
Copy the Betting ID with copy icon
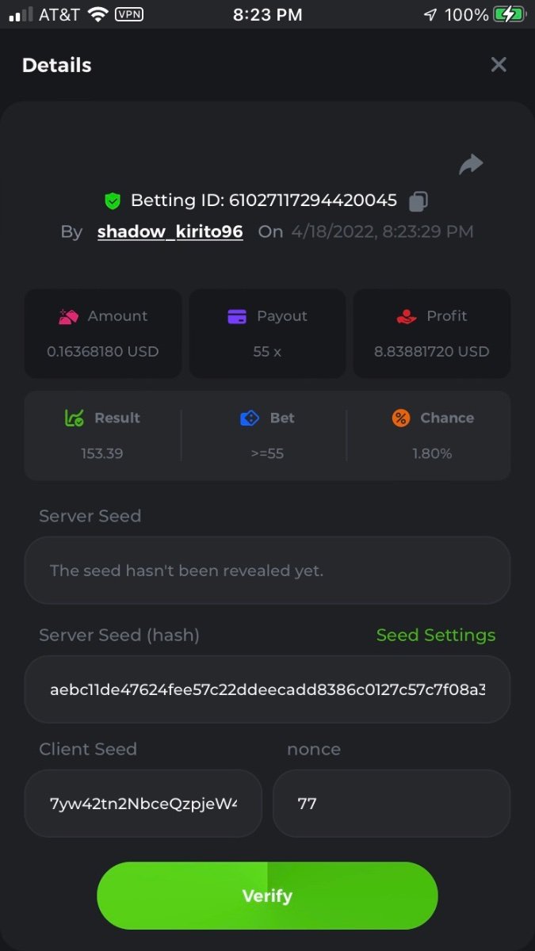pos(418,201)
